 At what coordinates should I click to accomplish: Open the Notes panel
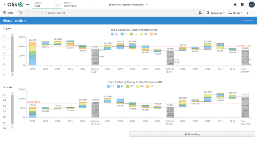8,13
